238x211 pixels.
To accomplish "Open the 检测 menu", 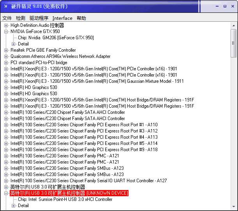I will pos(21,18).
